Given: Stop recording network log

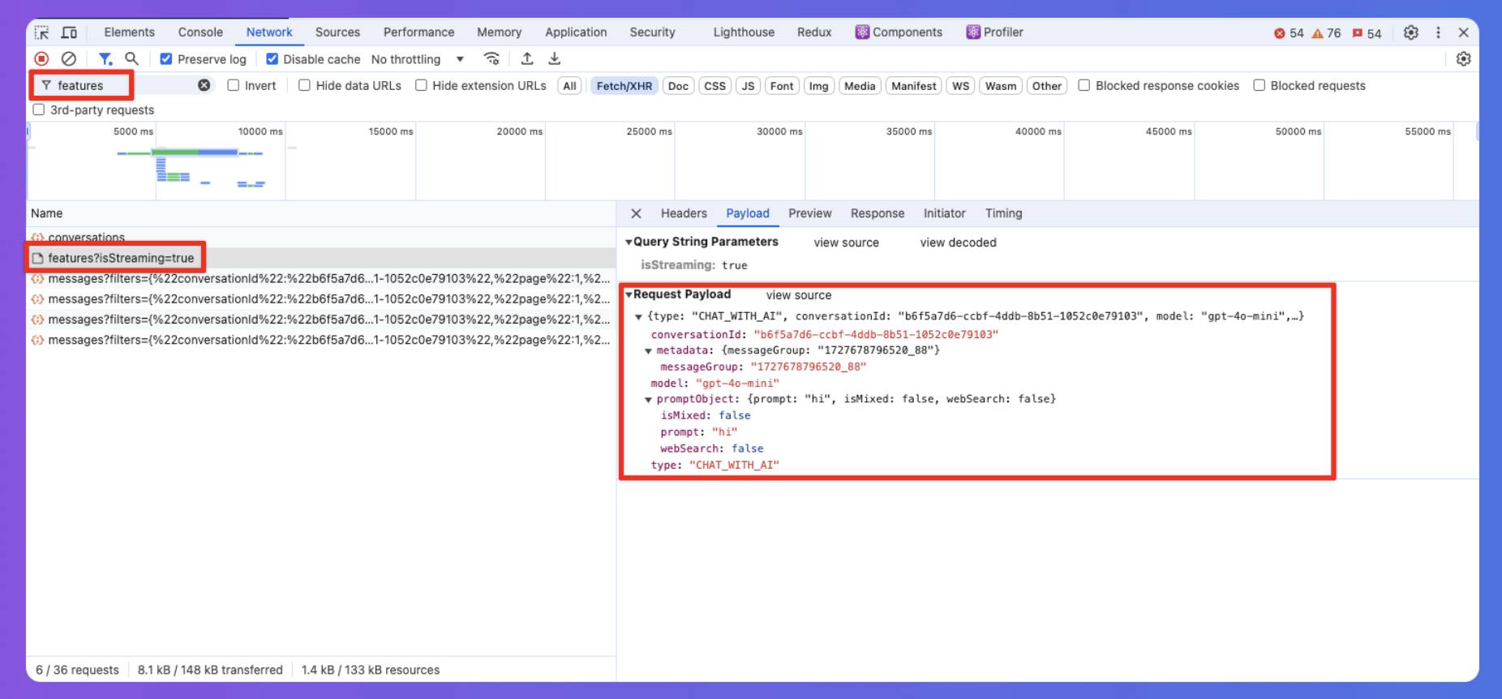Looking at the screenshot, I should tap(41, 58).
